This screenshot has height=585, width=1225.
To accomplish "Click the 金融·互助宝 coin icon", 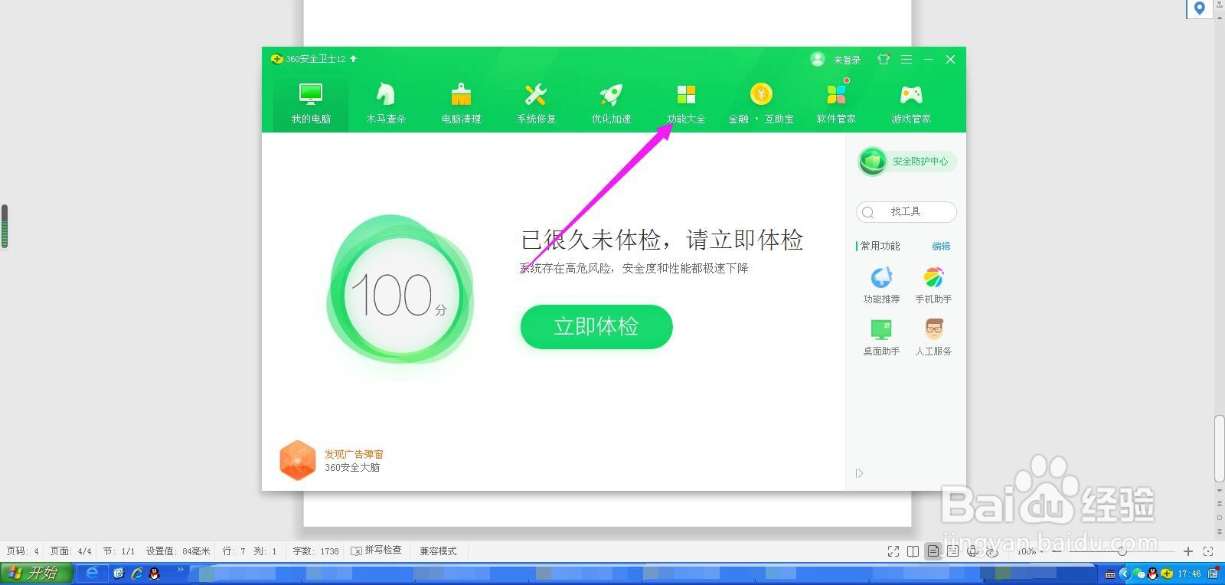I will (761, 94).
